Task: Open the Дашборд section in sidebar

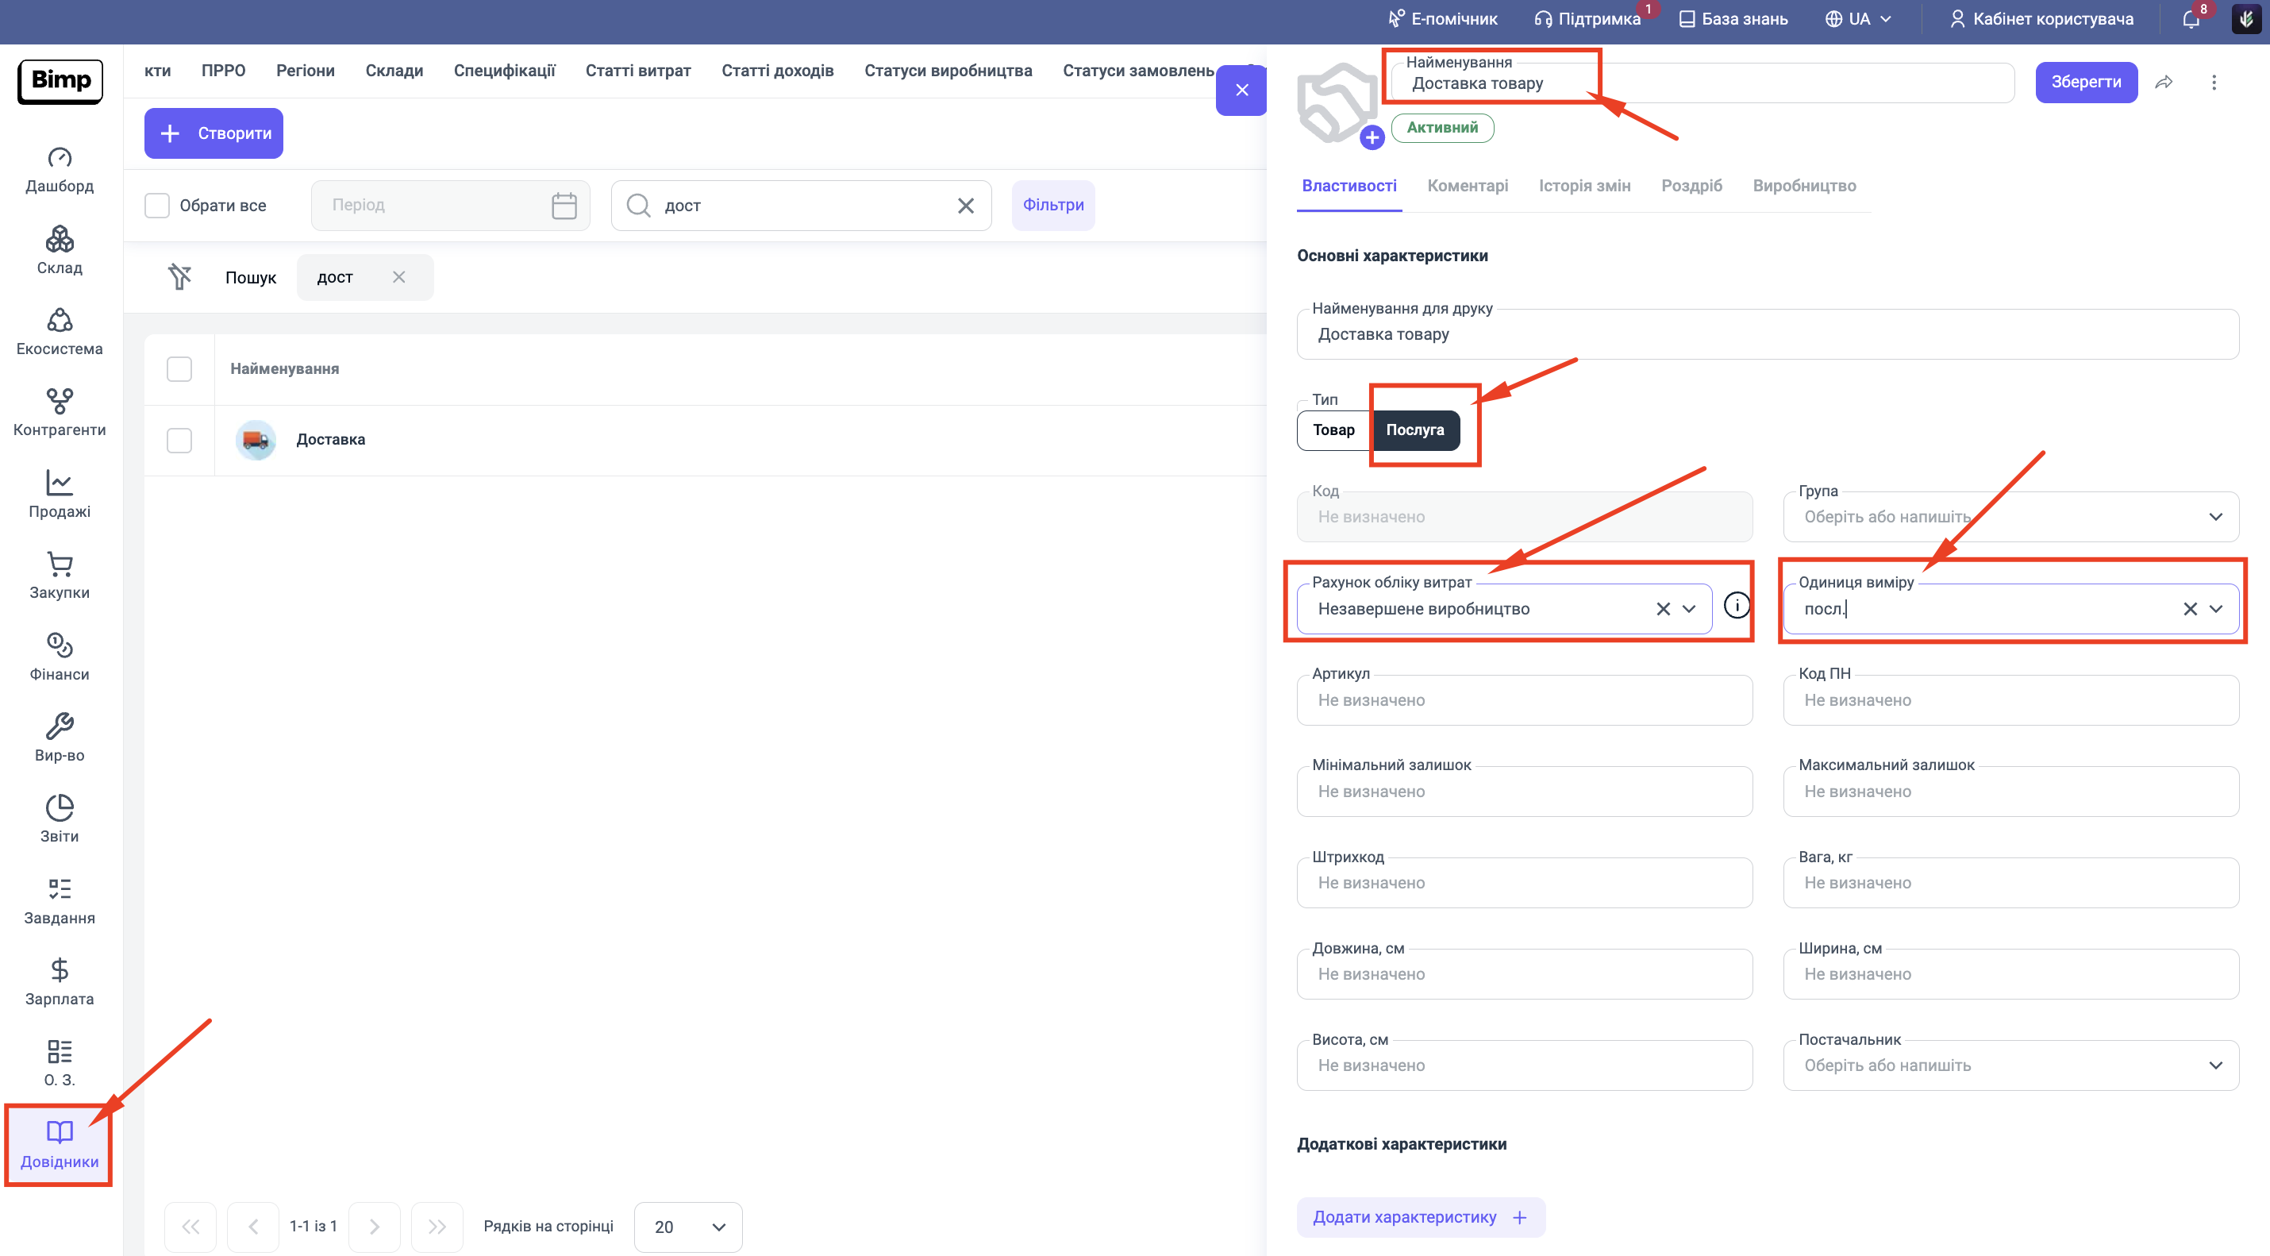Action: [x=59, y=168]
